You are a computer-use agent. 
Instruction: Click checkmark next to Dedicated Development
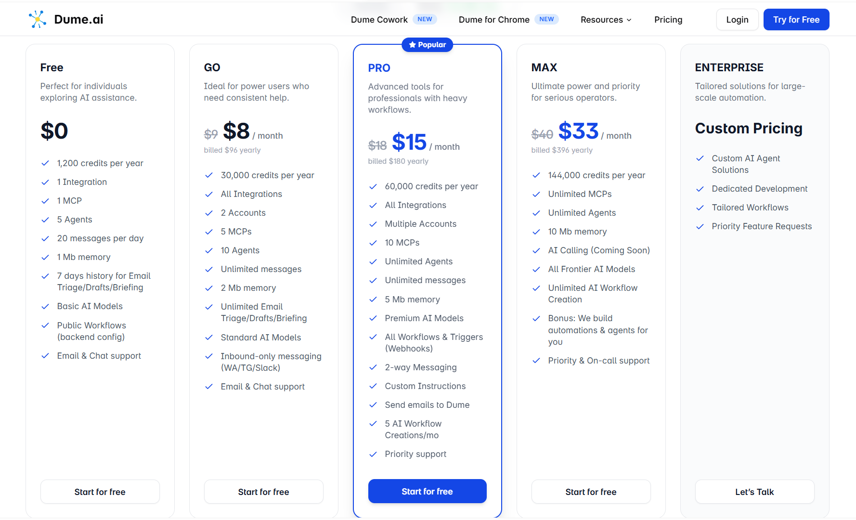click(700, 189)
